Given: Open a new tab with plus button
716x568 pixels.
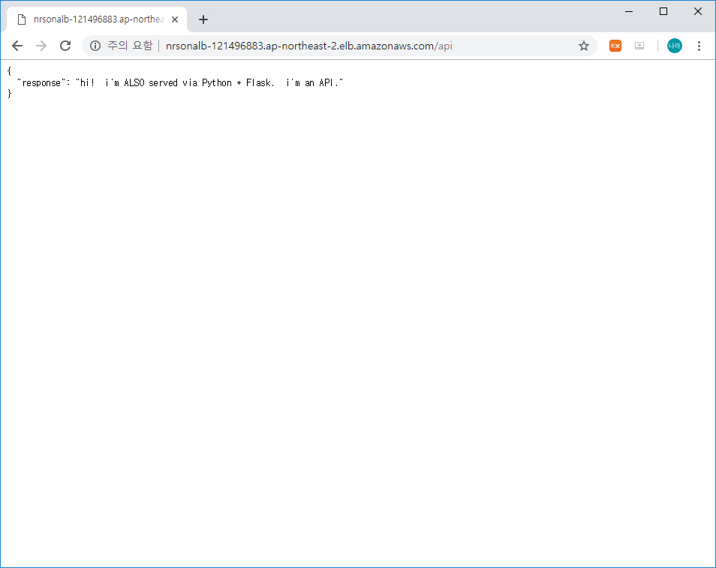Looking at the screenshot, I should point(203,19).
